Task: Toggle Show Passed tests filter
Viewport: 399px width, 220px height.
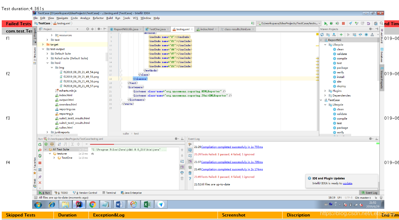Action: [46, 144]
